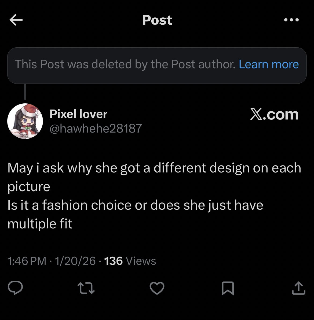Click the @hawhehe28187 handle
Viewport: 314px width, 320px height.
coord(96,129)
